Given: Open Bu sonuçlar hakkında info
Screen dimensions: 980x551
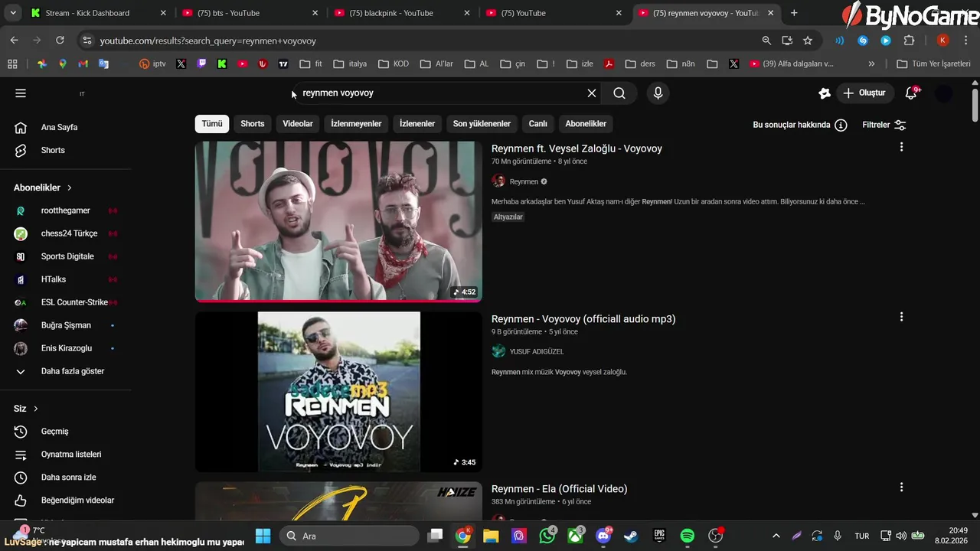Looking at the screenshot, I should click(x=799, y=125).
